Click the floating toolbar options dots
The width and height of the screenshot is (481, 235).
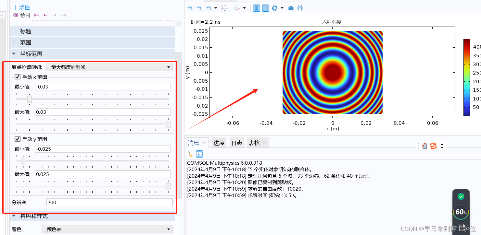pyautogui.click(x=442, y=146)
